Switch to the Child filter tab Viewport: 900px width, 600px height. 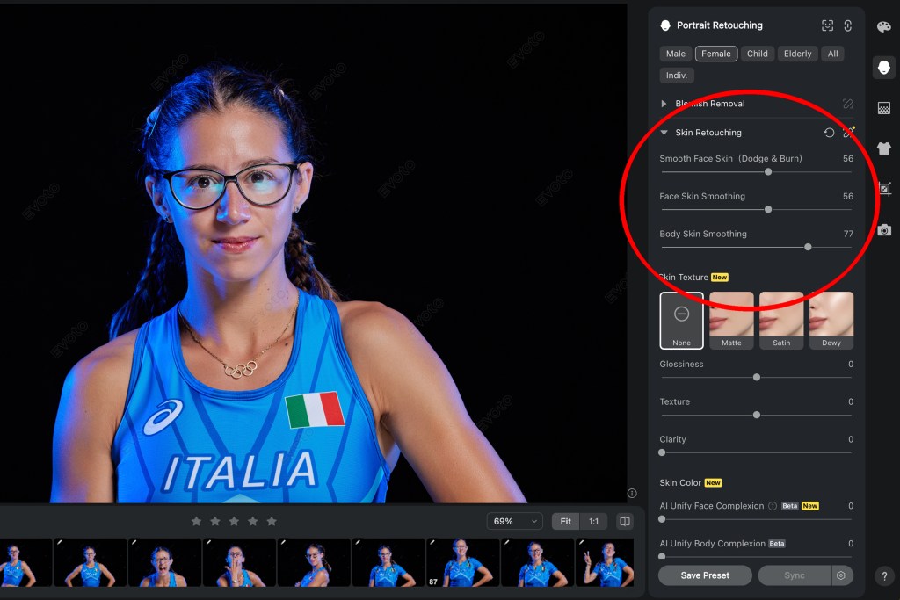click(757, 54)
